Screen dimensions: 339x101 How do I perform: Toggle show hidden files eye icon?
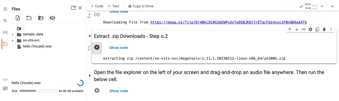pos(52,18)
